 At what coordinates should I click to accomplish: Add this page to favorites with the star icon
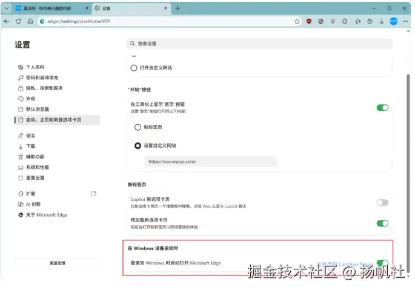click(297, 21)
